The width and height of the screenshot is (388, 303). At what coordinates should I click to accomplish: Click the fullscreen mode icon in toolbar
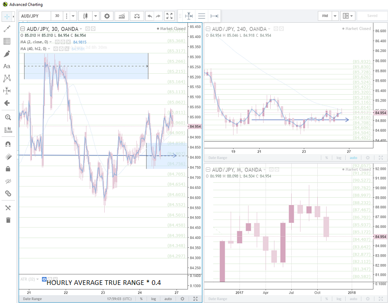169,16
